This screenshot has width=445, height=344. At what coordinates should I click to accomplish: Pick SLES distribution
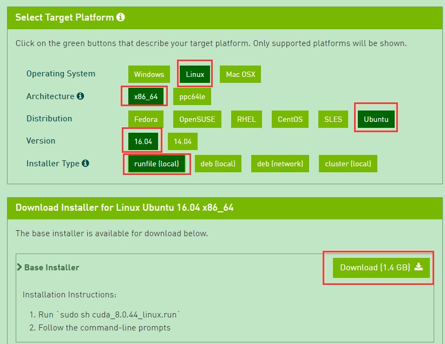tap(333, 119)
